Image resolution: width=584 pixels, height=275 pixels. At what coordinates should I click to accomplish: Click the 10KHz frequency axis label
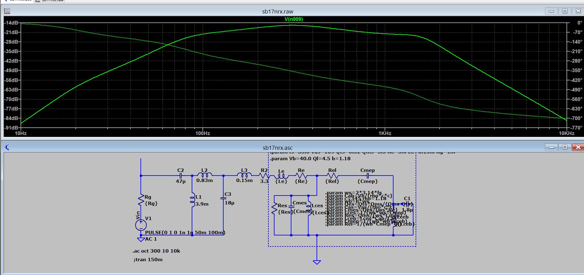tap(567, 133)
